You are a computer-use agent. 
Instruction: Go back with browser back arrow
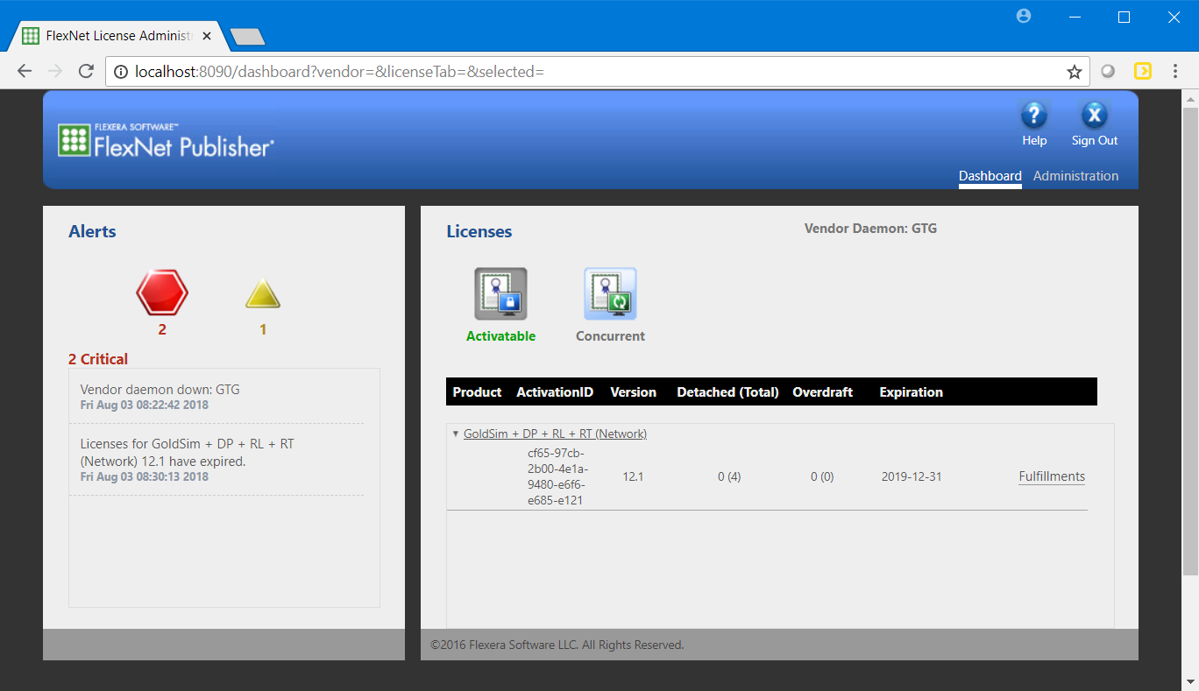(x=25, y=72)
